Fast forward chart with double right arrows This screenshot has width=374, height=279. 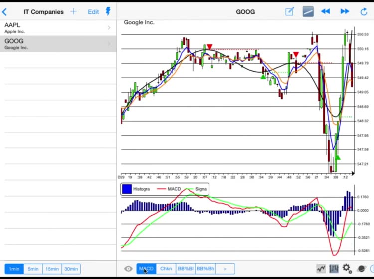(x=345, y=11)
